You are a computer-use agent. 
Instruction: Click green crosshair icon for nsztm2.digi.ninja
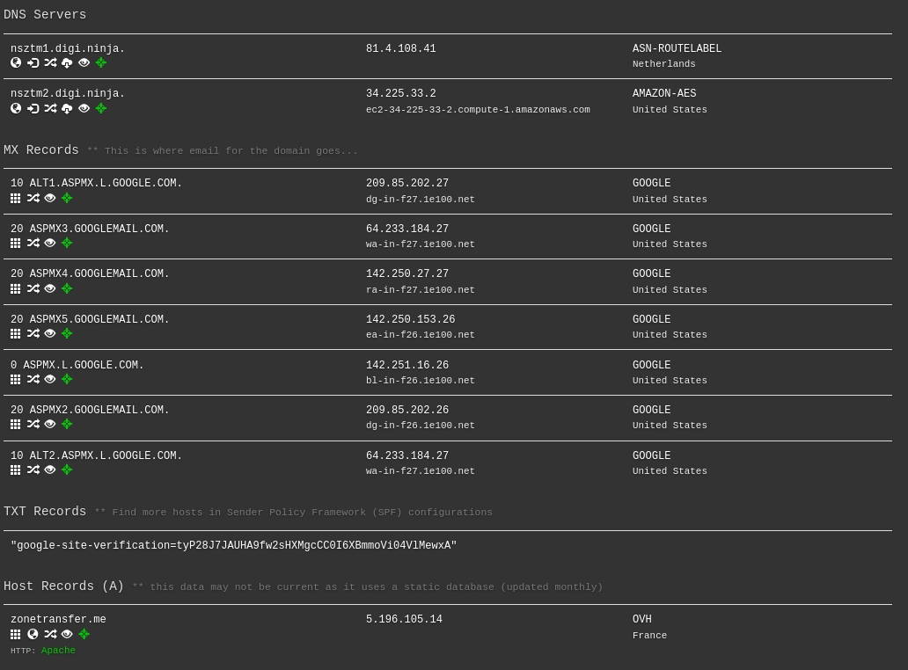101,109
